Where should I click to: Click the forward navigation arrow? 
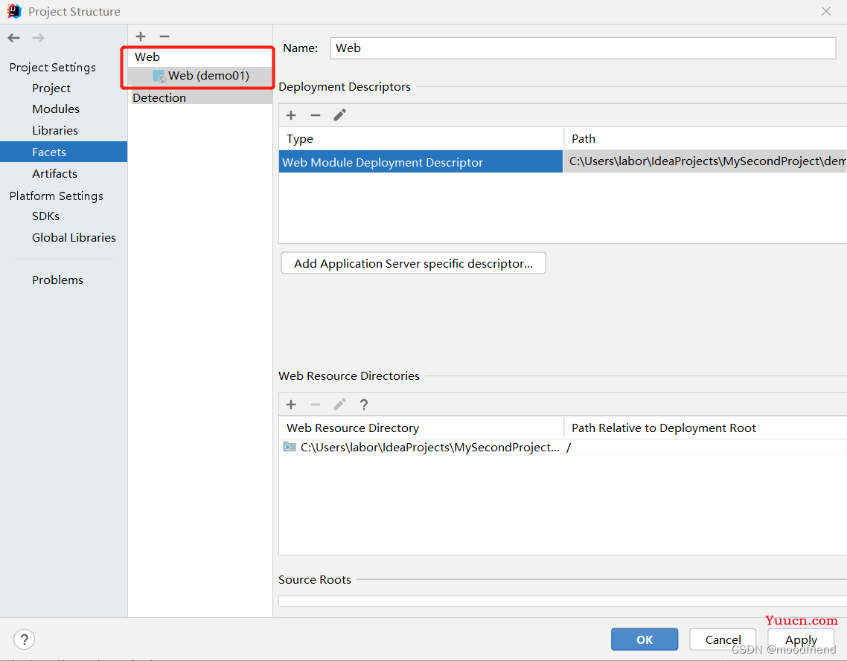tap(39, 38)
